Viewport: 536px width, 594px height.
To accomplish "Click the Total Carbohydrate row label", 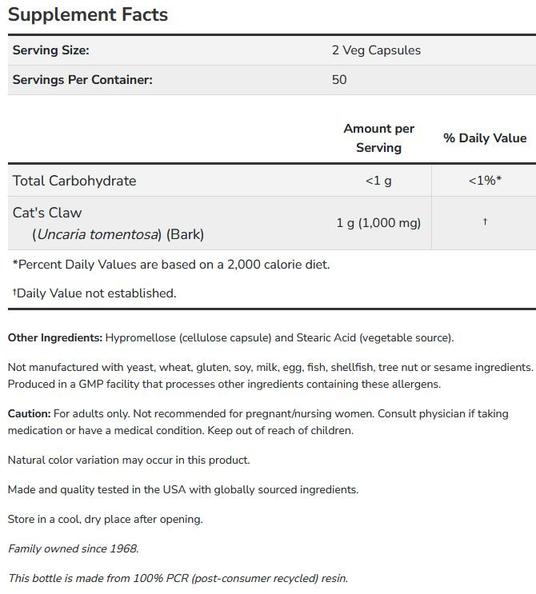I will [x=74, y=181].
